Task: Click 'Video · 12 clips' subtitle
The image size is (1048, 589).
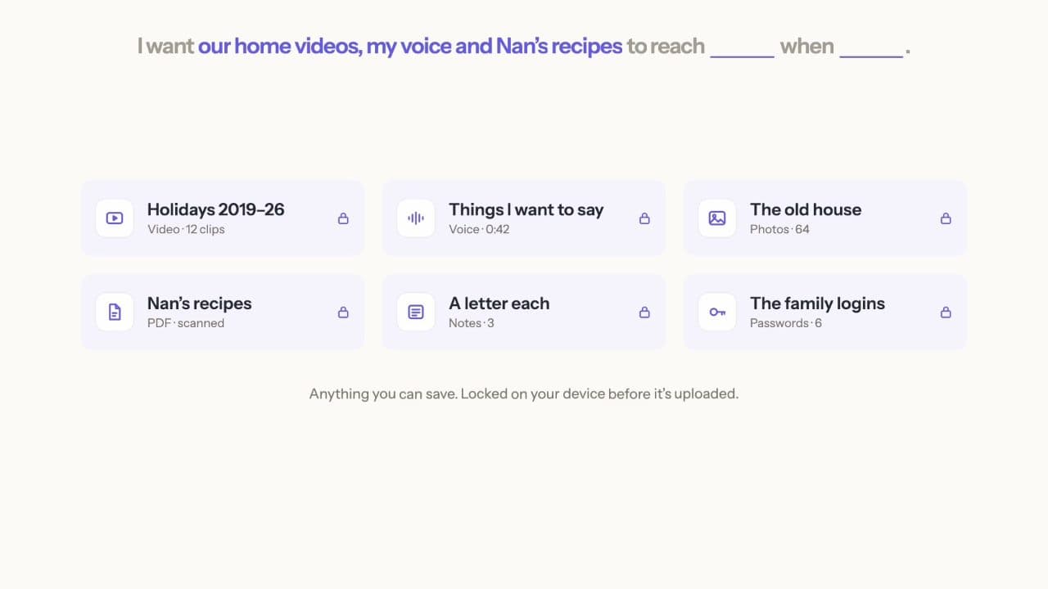Action: [x=186, y=229]
